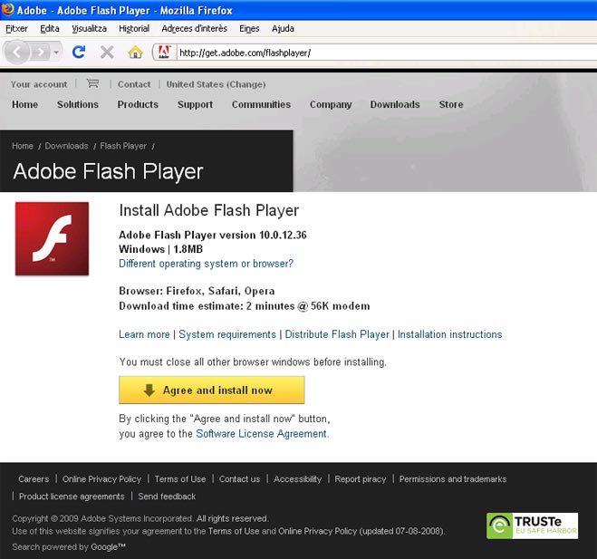Go to the home page icon

(x=135, y=53)
